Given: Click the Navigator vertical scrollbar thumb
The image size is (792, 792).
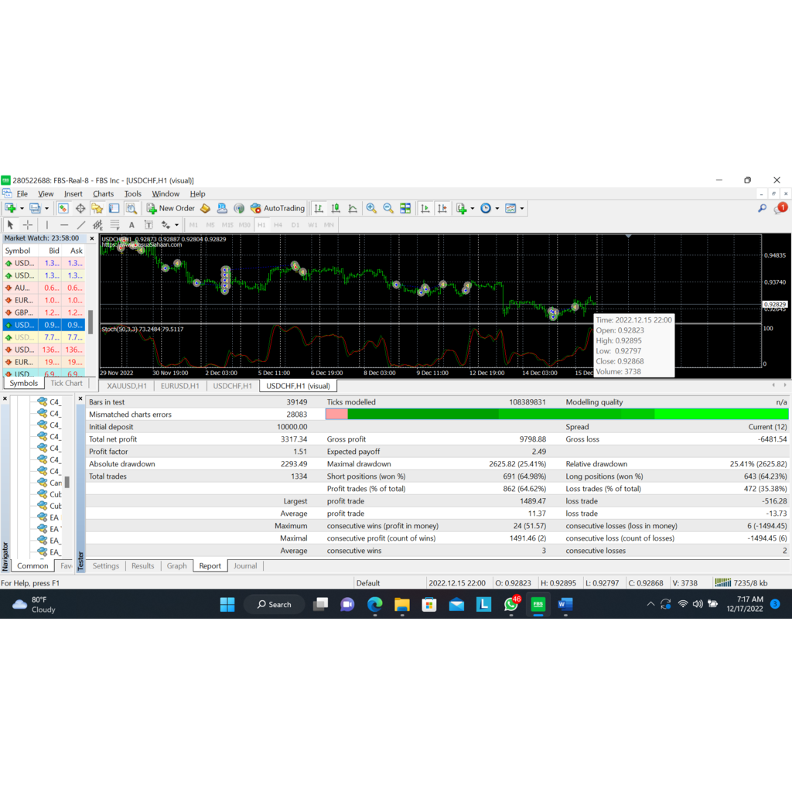Looking at the screenshot, I should coord(67,482).
